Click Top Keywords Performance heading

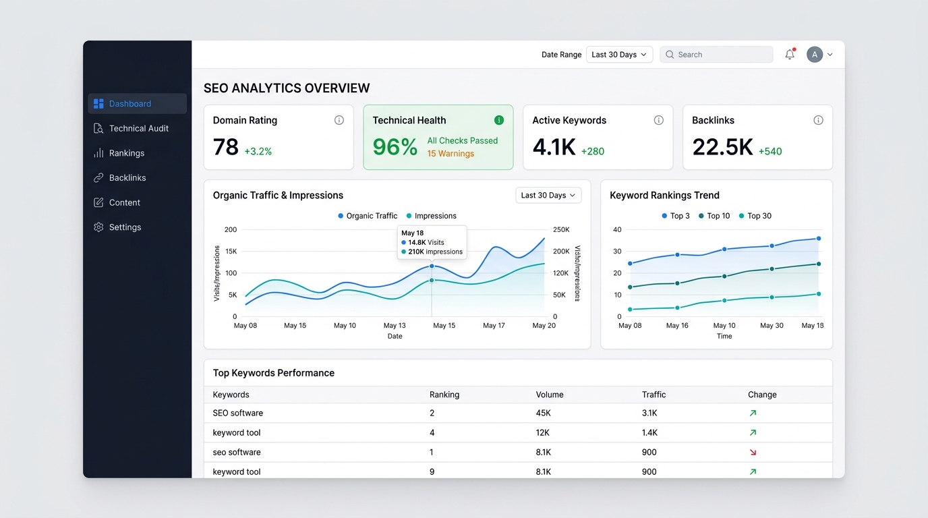point(274,373)
